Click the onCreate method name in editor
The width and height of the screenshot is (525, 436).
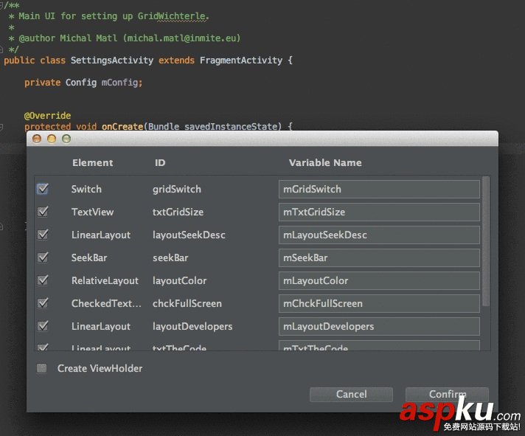point(122,127)
